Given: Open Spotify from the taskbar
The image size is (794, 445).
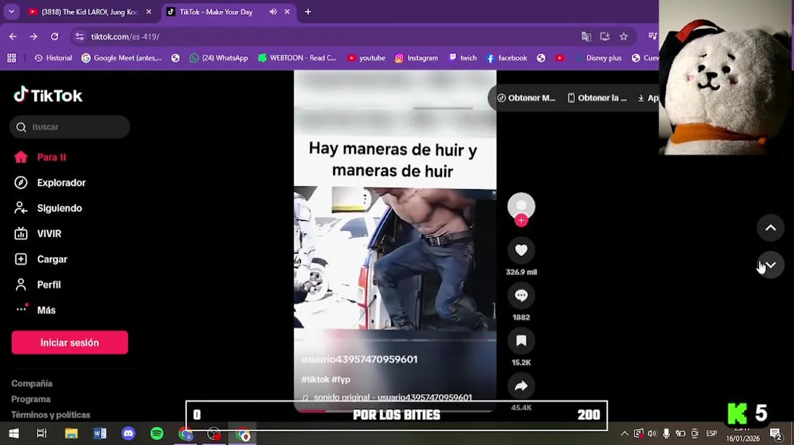Looking at the screenshot, I should [x=157, y=434].
